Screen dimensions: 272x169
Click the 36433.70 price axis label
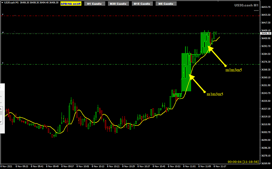265,7
